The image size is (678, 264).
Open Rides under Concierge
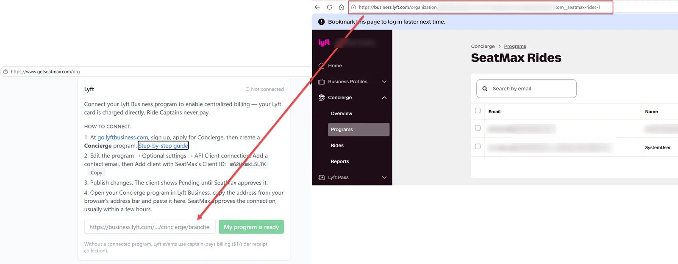337,145
